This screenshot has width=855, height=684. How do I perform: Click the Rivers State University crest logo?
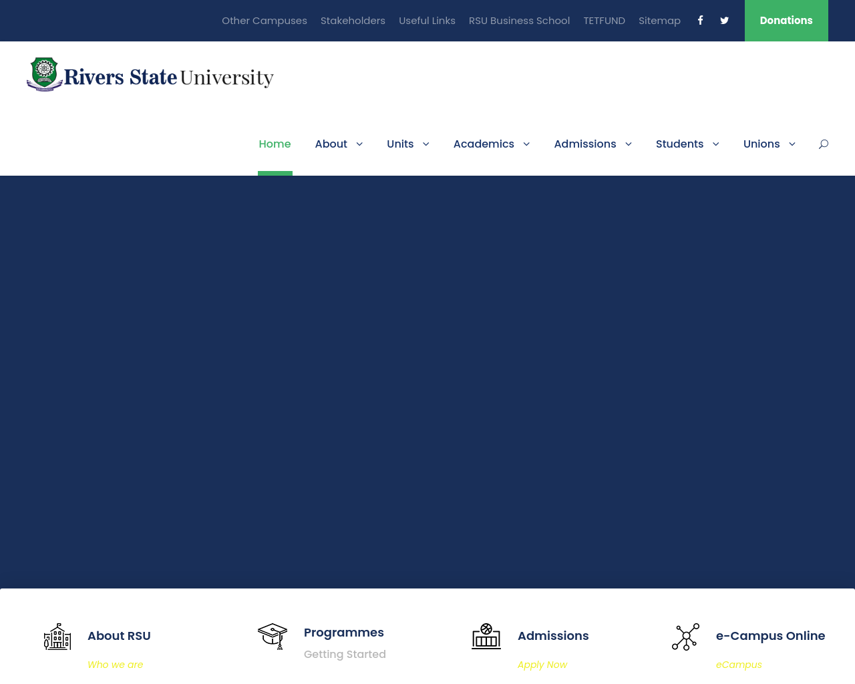coord(45,74)
